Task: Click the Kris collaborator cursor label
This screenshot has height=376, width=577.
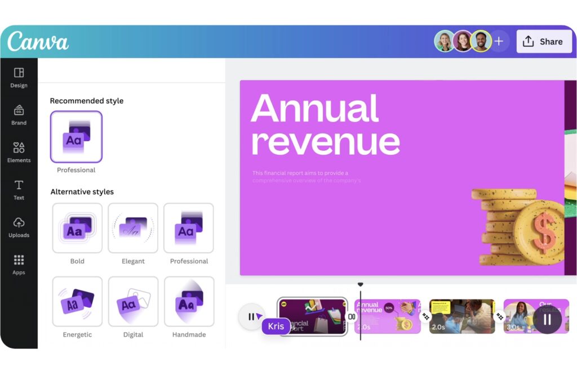Action: (276, 326)
